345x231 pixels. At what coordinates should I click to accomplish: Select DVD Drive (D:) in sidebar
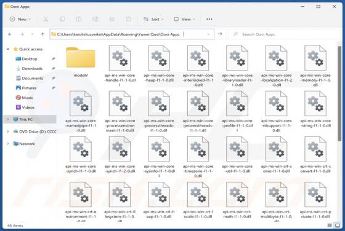tap(34, 131)
